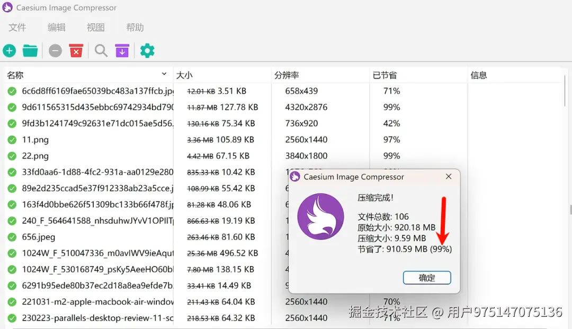Start compression with purple download-arrow icon
The image size is (572, 329).
coord(122,51)
